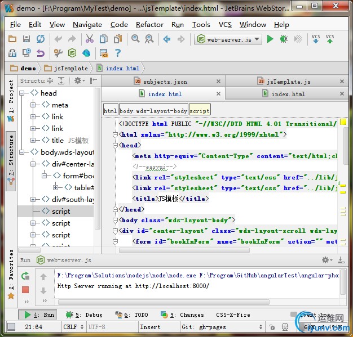The width and height of the screenshot is (353, 337).
Task: Click the Save All floppy icon
Action: pos(27,39)
